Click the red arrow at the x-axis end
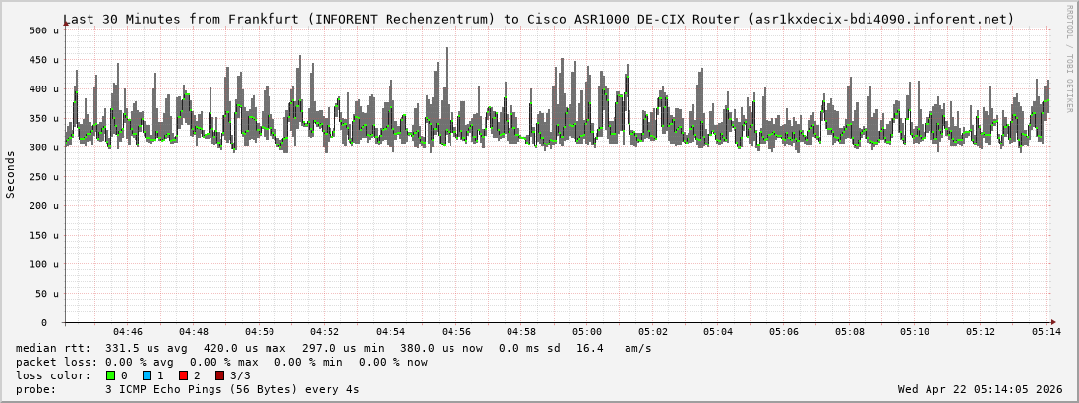 click(1052, 322)
